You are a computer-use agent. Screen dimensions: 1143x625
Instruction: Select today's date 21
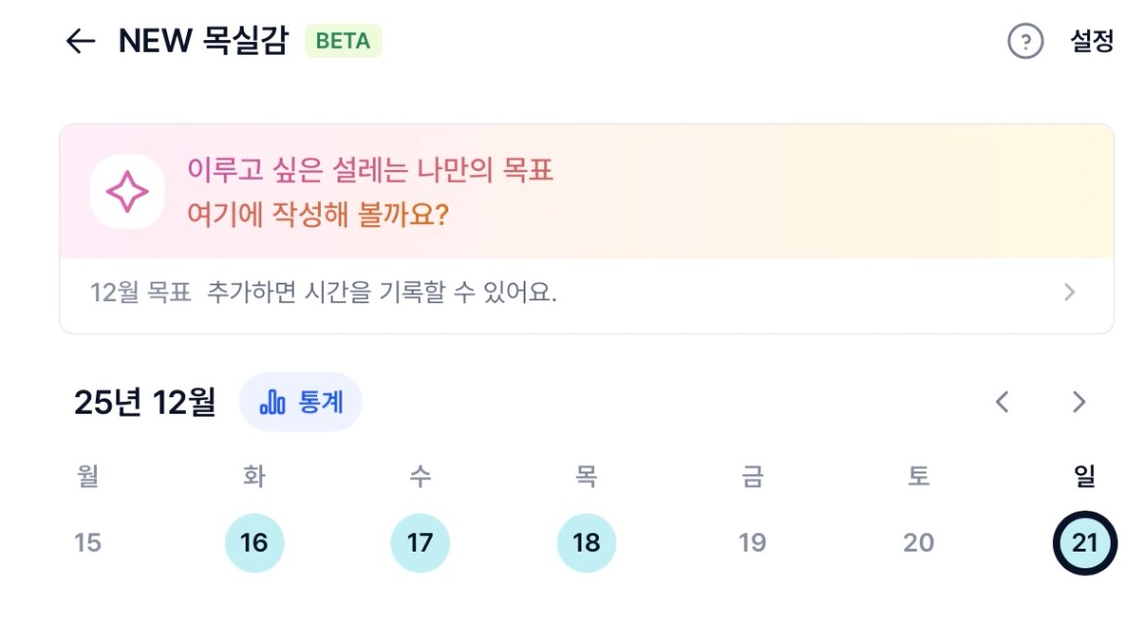tap(1084, 542)
